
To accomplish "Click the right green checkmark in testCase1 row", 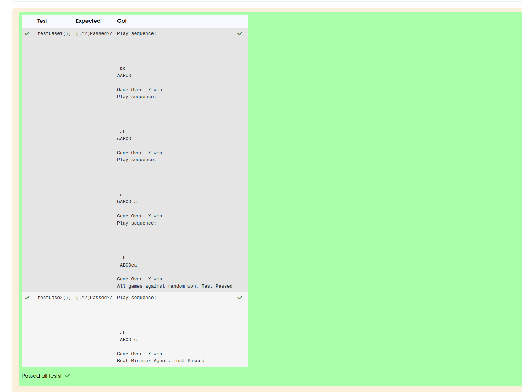I will (240, 33).
